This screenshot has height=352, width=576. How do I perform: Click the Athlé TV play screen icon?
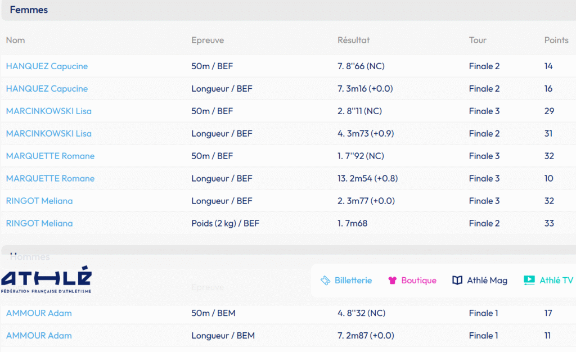click(529, 280)
